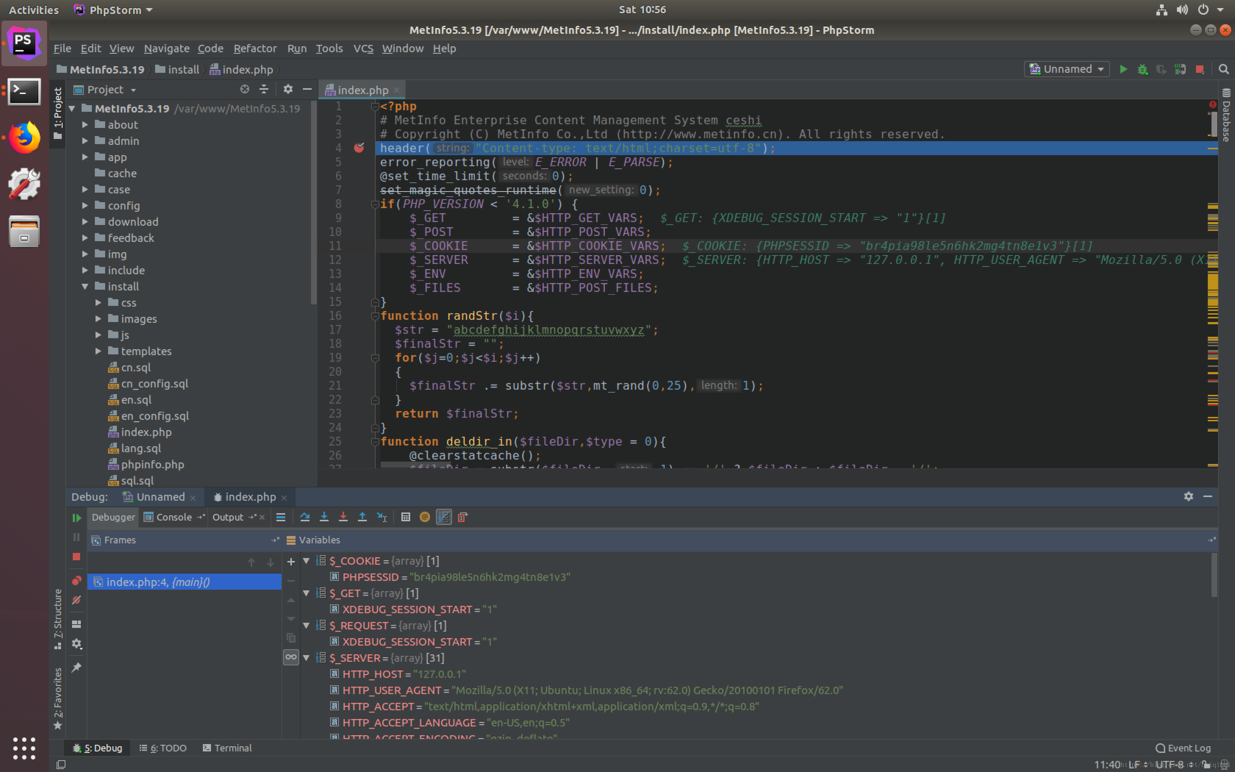This screenshot has height=772, width=1235.
Task: Click the VCS menu in menu bar
Action: click(x=363, y=48)
